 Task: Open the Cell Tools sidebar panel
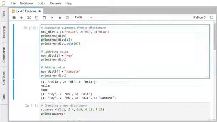(x=4, y=78)
